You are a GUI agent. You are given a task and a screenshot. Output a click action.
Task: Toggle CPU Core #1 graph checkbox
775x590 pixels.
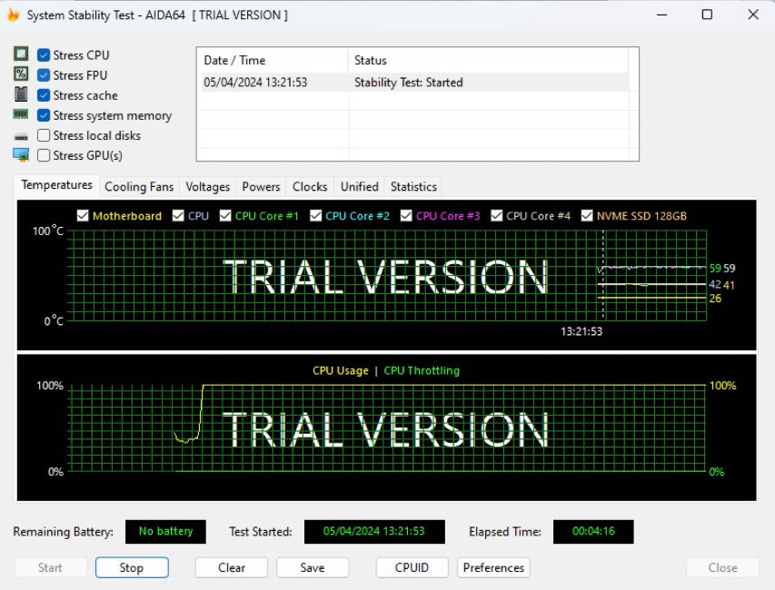click(x=225, y=216)
